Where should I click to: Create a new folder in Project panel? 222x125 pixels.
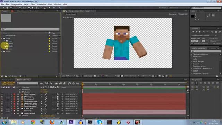click(6, 76)
